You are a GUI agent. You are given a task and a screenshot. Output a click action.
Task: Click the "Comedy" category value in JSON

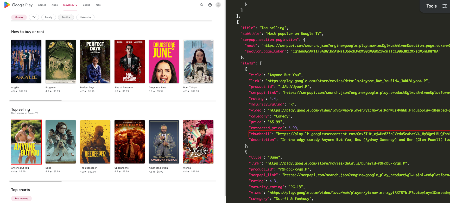[x=282, y=116]
